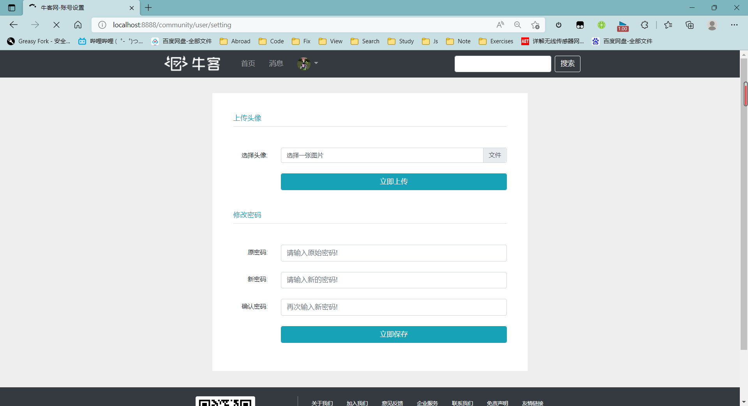Go to browser home page icon
Screen dimensions: 748x406
(78, 25)
